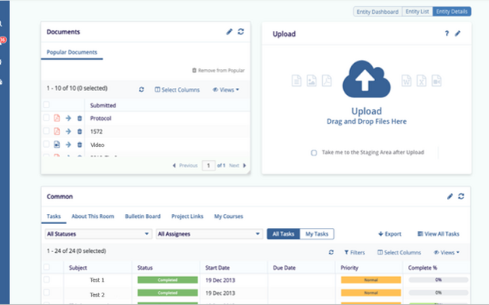Switch to Popular Documents tab
This screenshot has height=305, width=489.
(72, 52)
